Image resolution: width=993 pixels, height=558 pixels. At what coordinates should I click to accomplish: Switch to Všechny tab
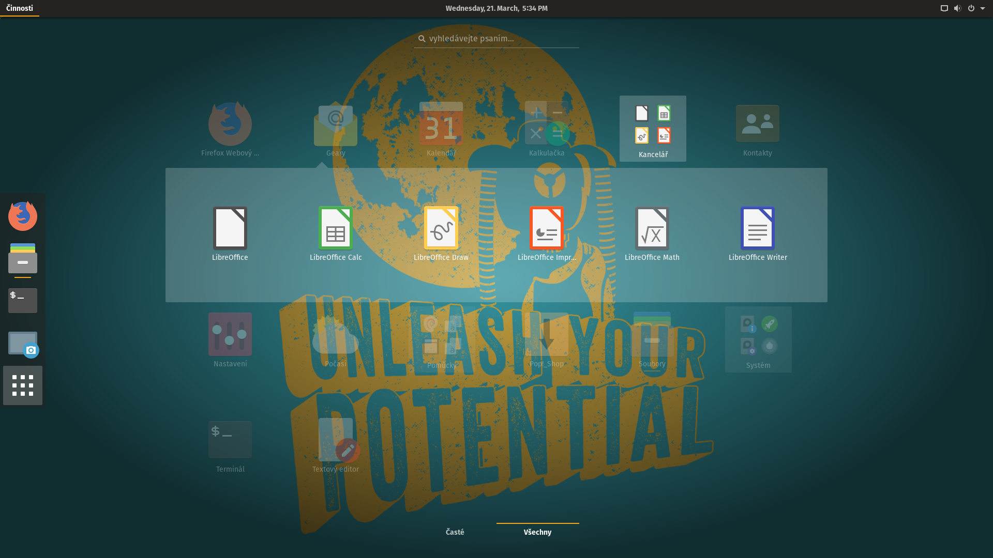pyautogui.click(x=538, y=532)
